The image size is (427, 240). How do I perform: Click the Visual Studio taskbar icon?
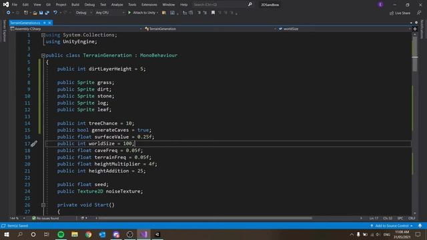(143, 234)
